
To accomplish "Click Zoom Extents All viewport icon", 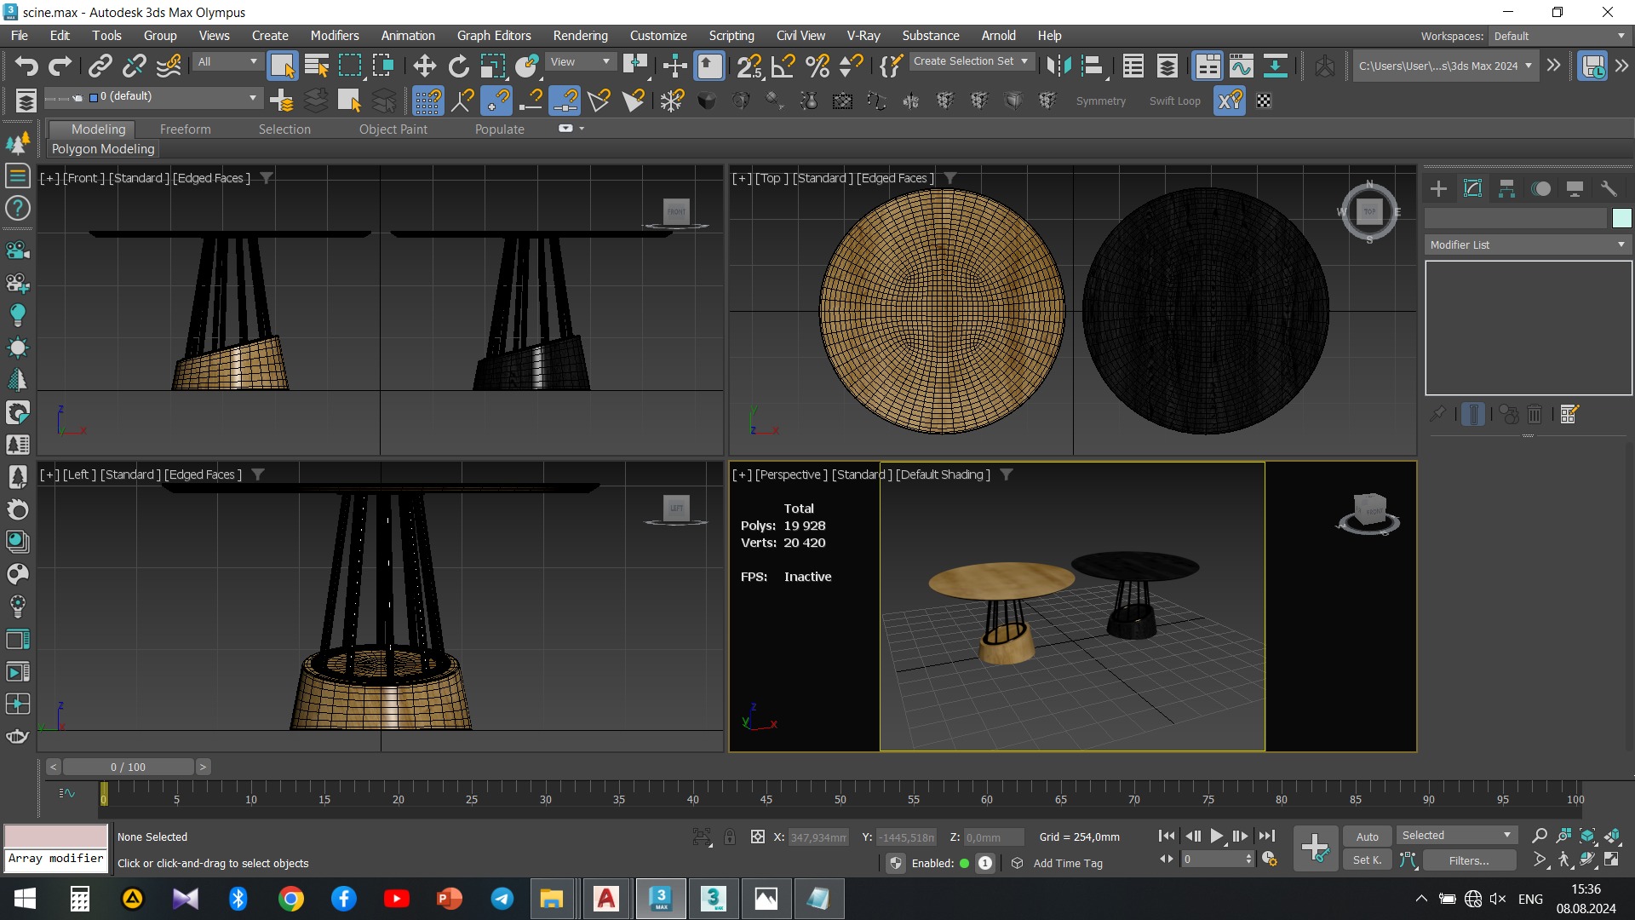I will [1612, 836].
